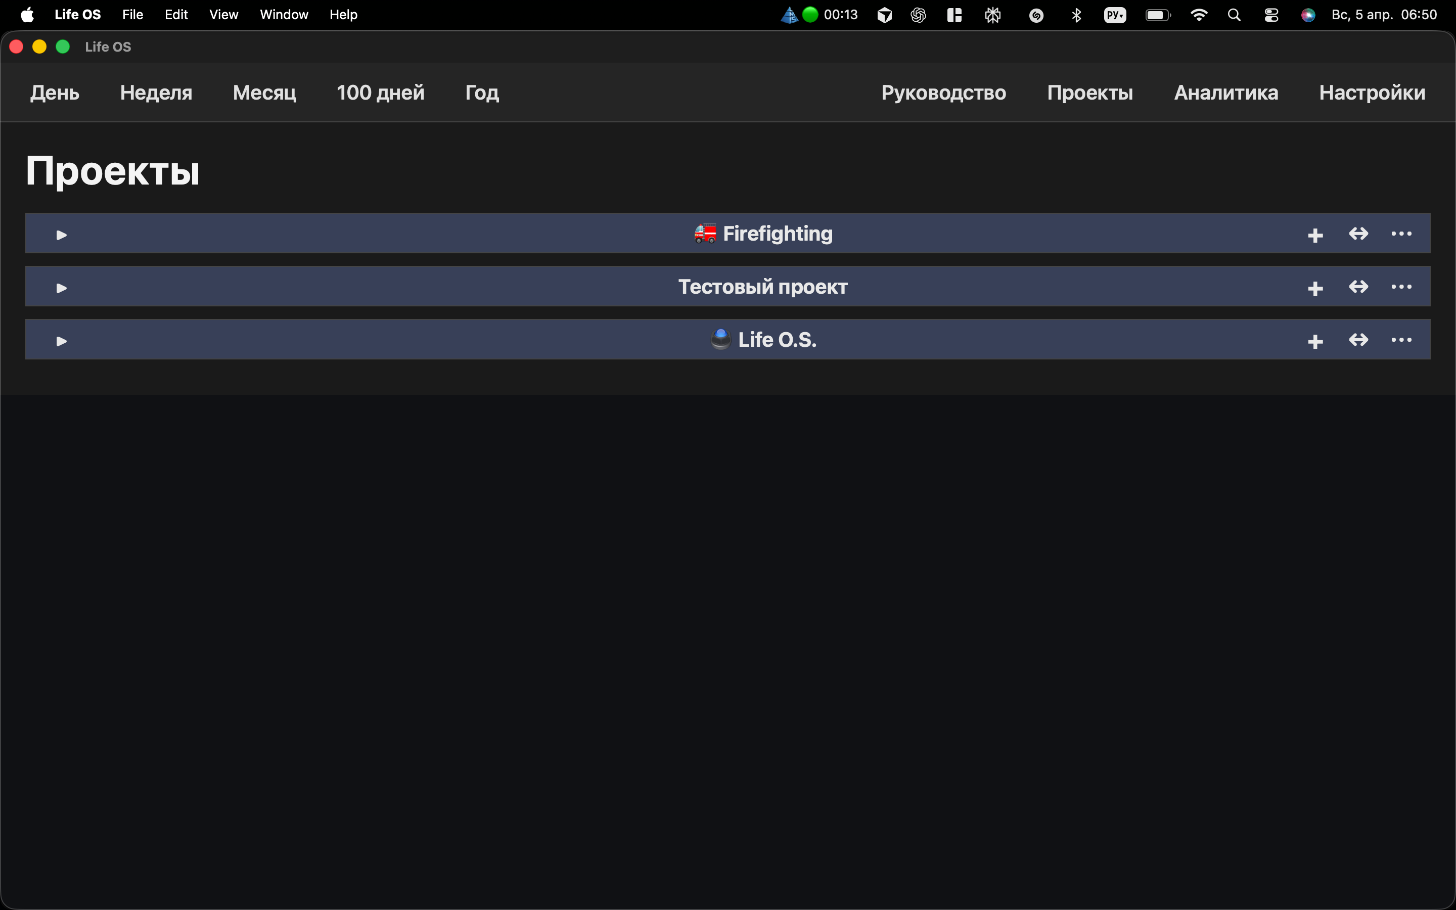Viewport: 1456px width, 910px height.
Task: Add item to Тестовый проект
Action: click(1315, 288)
